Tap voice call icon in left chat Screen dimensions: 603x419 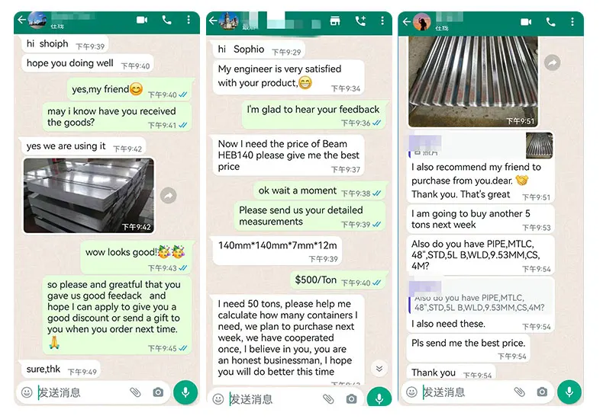coord(167,20)
